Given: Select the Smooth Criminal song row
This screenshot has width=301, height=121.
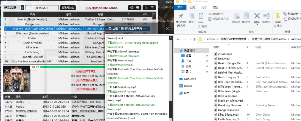Looking at the screenshot, I should tap(78, 57).
